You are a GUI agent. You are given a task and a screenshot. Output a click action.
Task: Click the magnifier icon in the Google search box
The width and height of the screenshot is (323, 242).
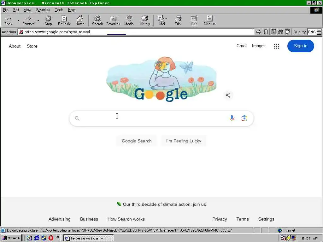click(x=77, y=118)
